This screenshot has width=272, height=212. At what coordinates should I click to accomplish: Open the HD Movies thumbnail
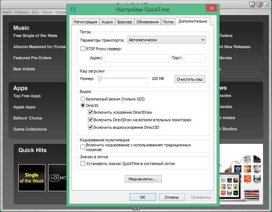coord(57,178)
